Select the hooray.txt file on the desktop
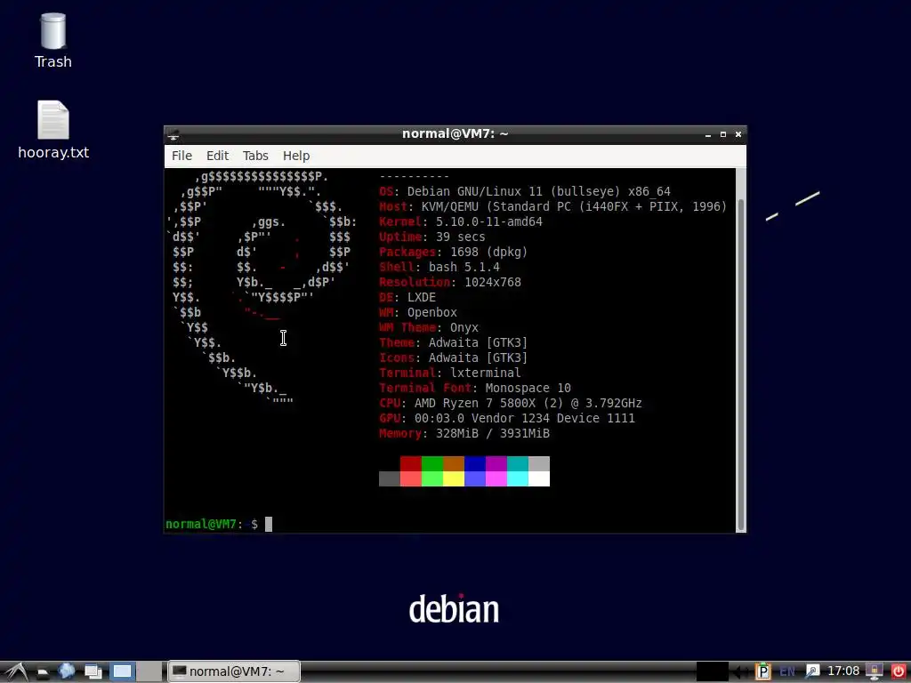Image resolution: width=911 pixels, height=683 pixels. 53,130
